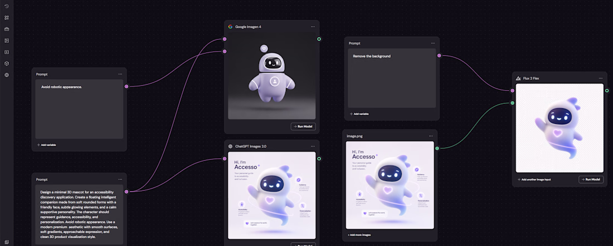Viewport: 613px width, 246px height.
Task: Open options menu of ChatGPT Images 2.0 node
Action: point(313,146)
